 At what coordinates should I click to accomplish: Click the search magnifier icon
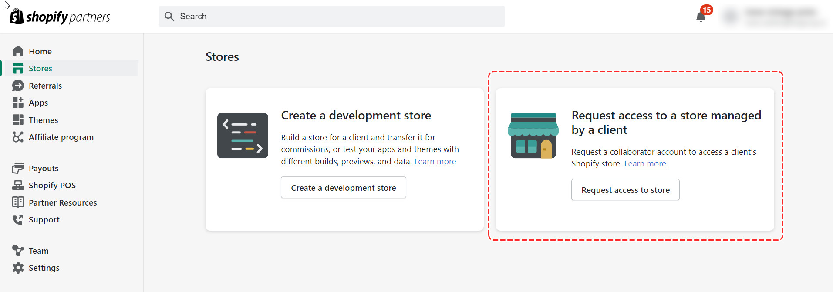tap(169, 17)
